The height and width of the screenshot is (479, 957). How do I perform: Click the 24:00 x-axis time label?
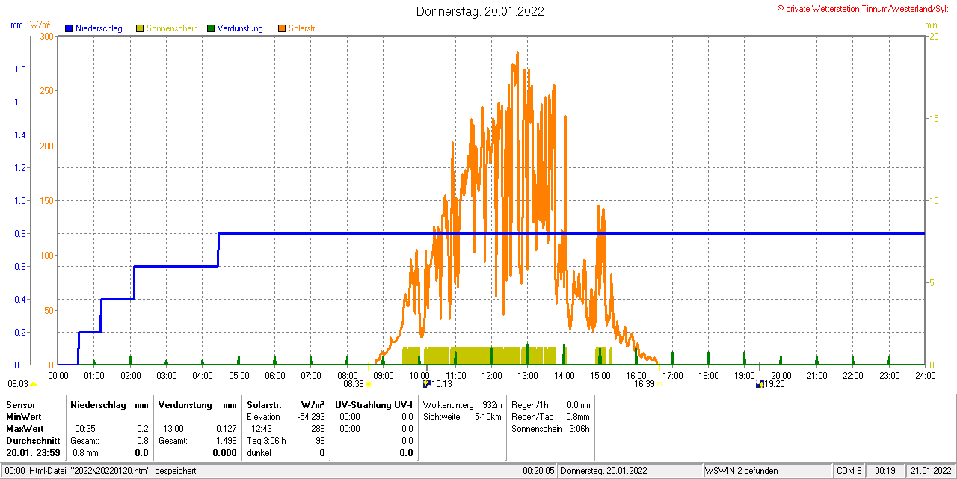click(925, 376)
